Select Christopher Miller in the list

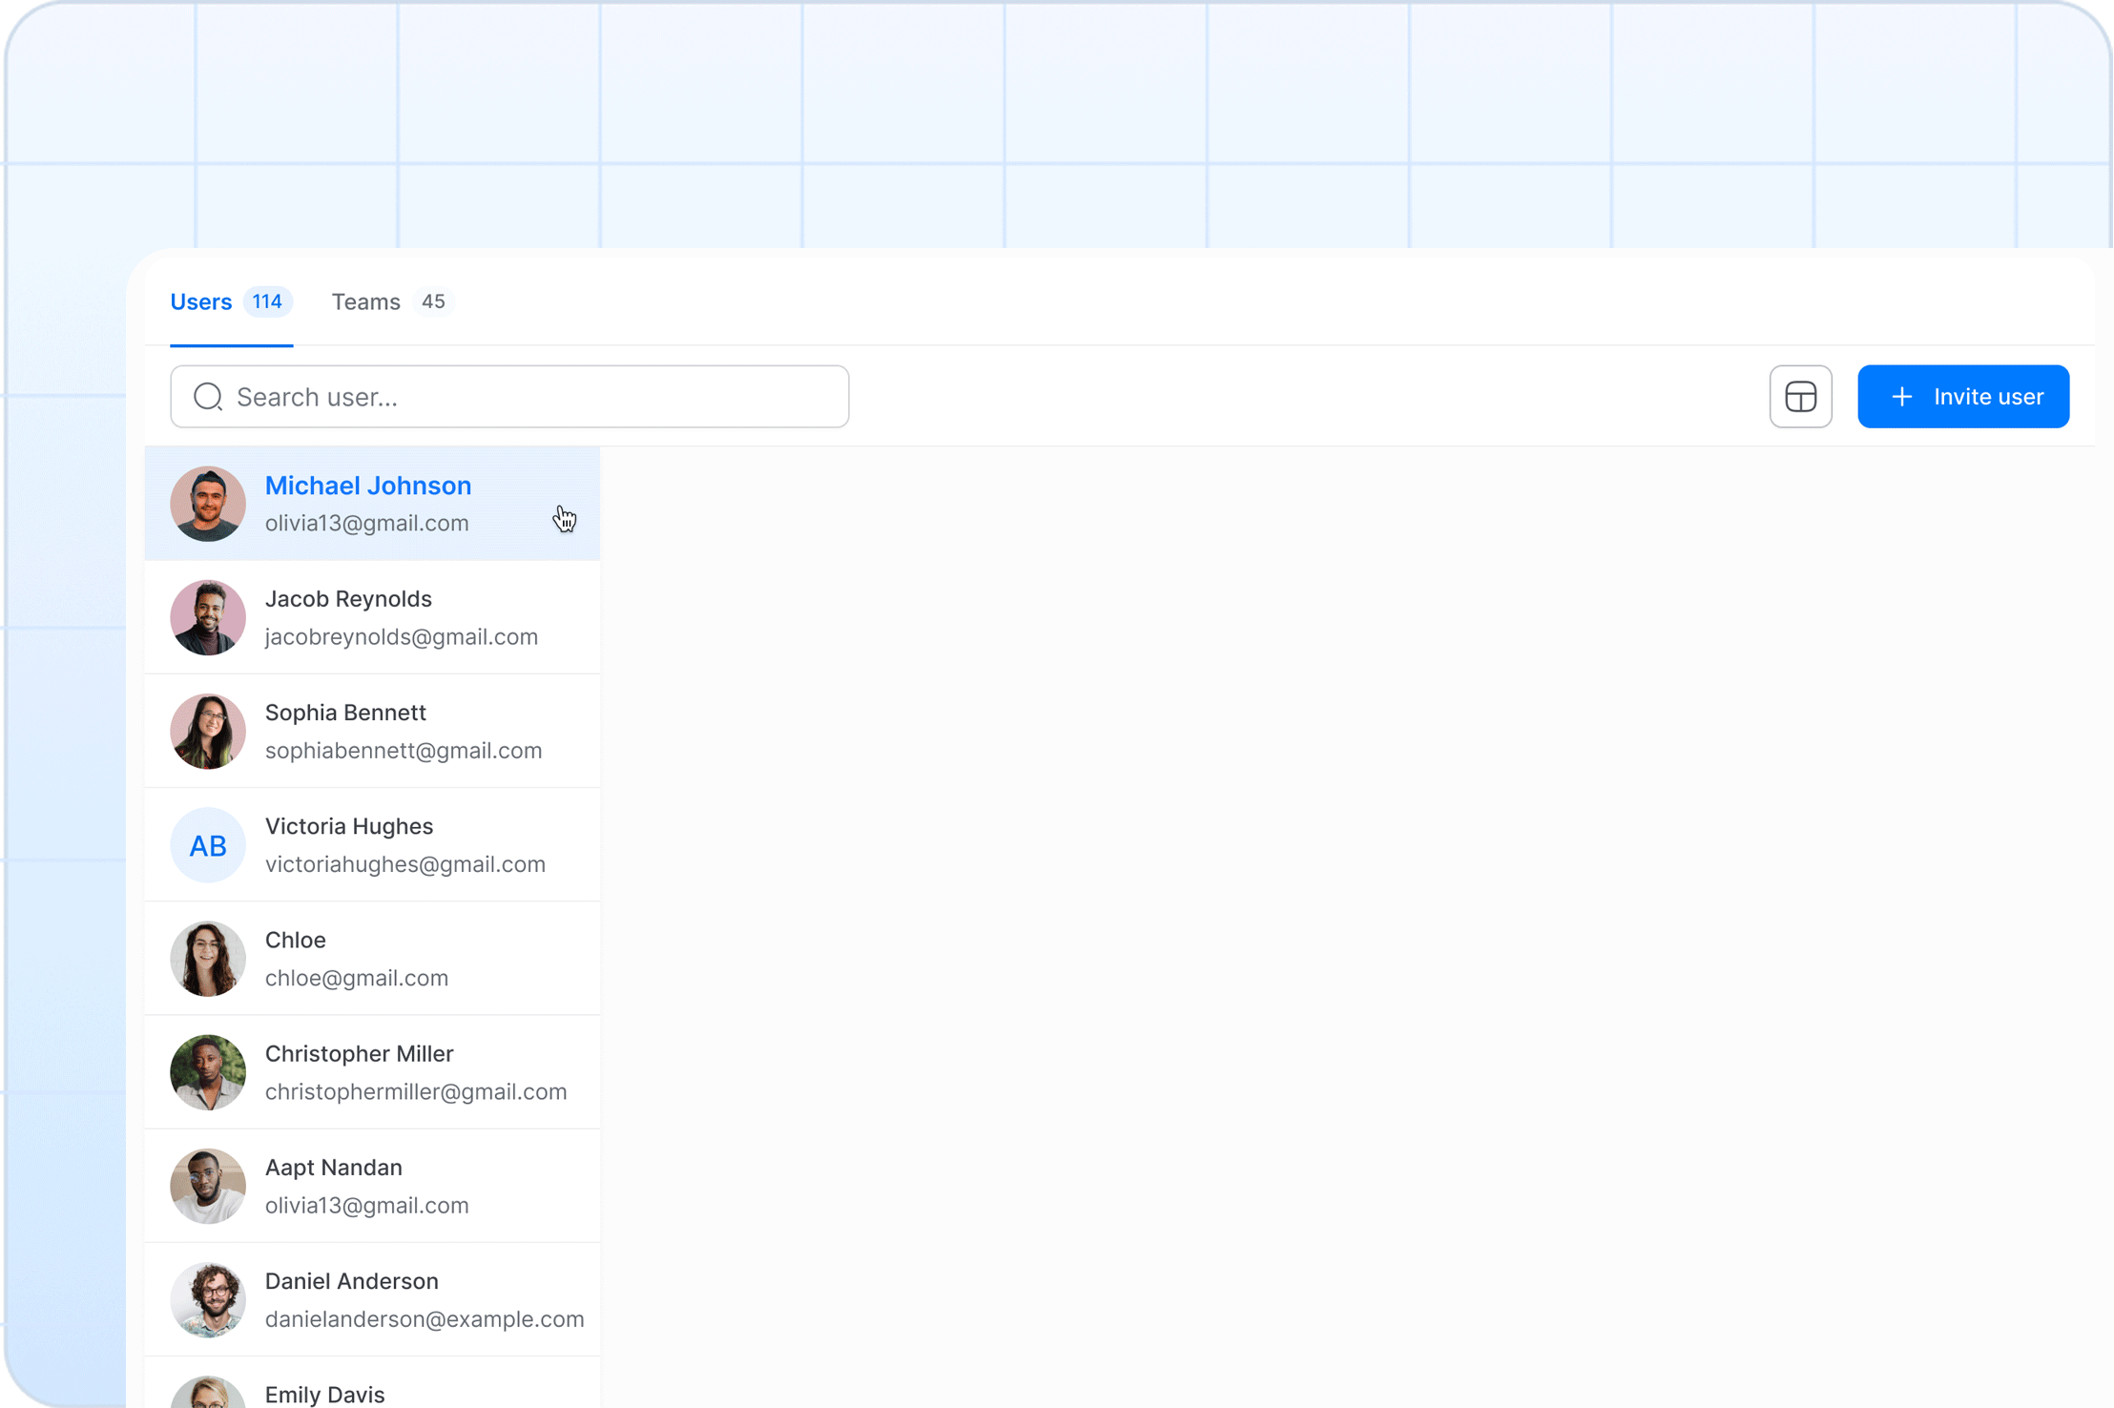tap(373, 1072)
